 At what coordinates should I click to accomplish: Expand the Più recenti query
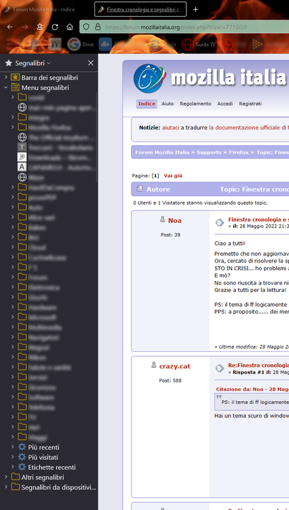(x=13, y=447)
